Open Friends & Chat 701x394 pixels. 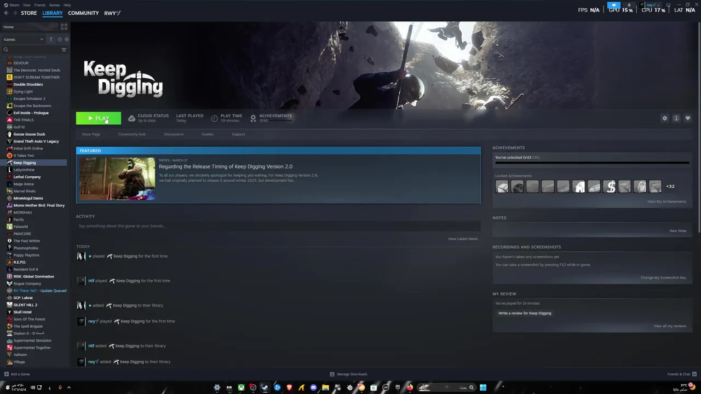coord(681,374)
